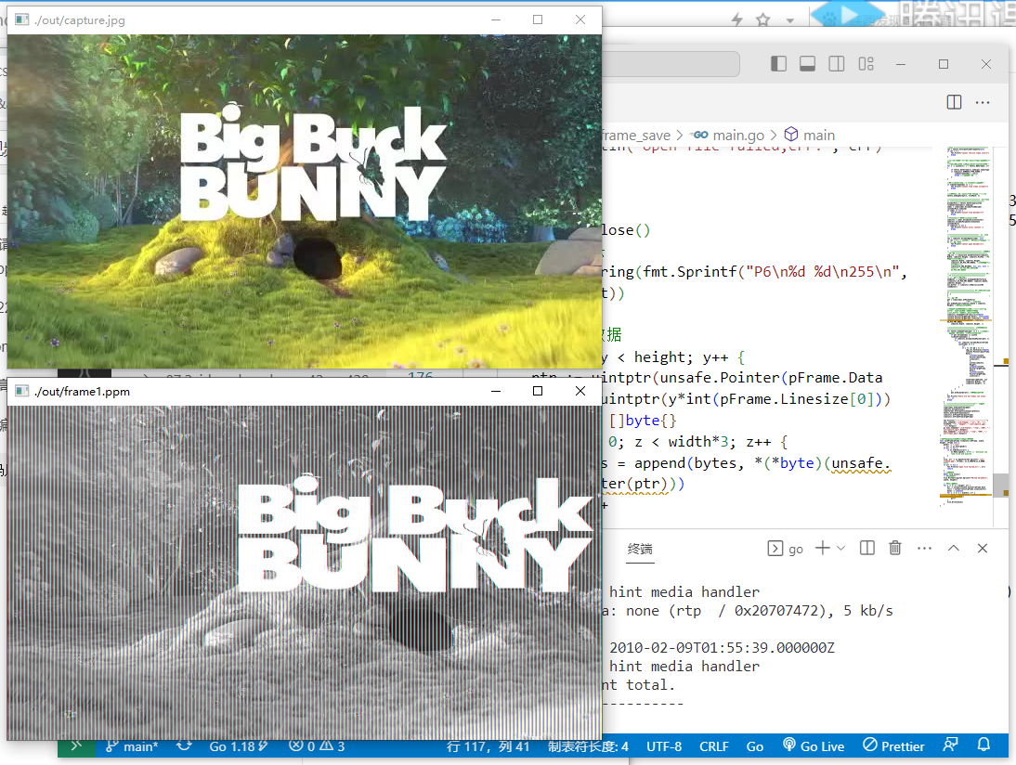Click the split editor right icon

954,102
